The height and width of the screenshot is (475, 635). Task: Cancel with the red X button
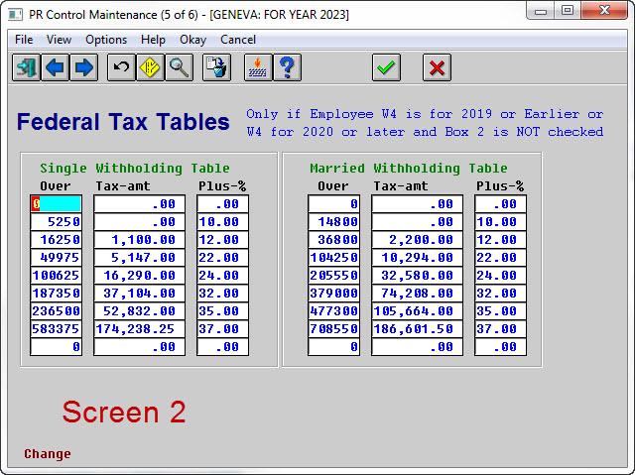pos(437,67)
